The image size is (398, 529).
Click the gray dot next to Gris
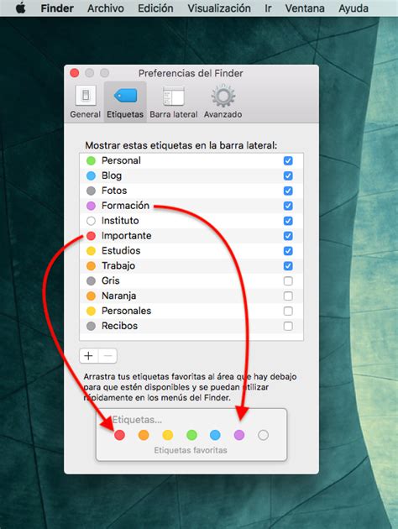[91, 280]
